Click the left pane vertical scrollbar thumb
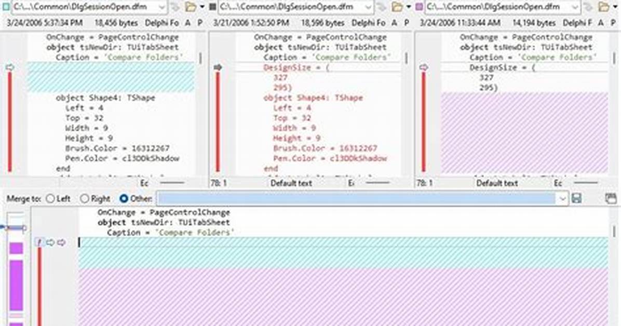The image size is (621, 326). point(201,59)
